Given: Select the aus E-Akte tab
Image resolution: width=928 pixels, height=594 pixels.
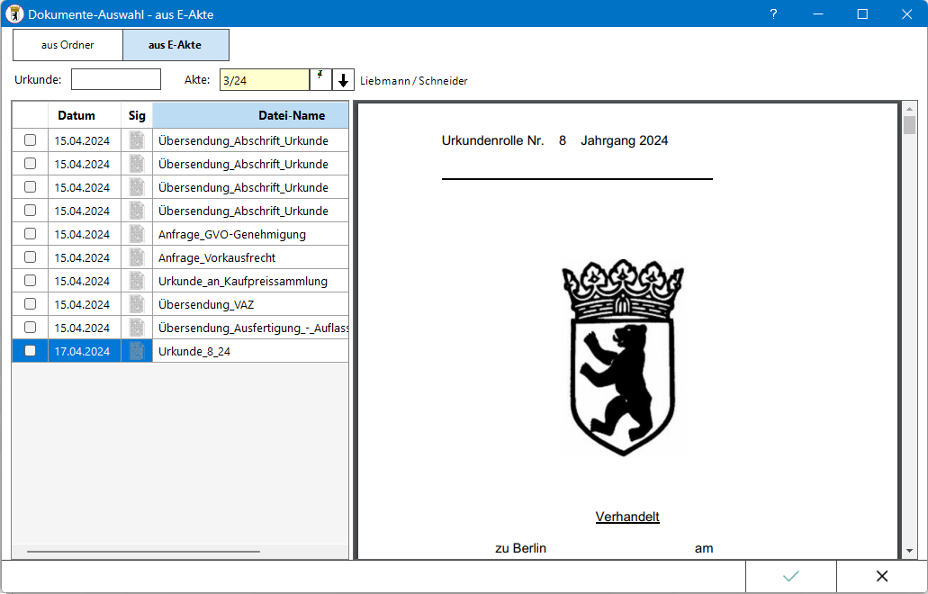Looking at the screenshot, I should [x=176, y=45].
